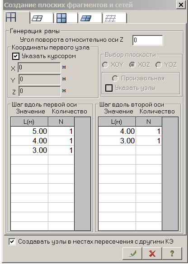Open the slab generation tab icon

(86, 18)
